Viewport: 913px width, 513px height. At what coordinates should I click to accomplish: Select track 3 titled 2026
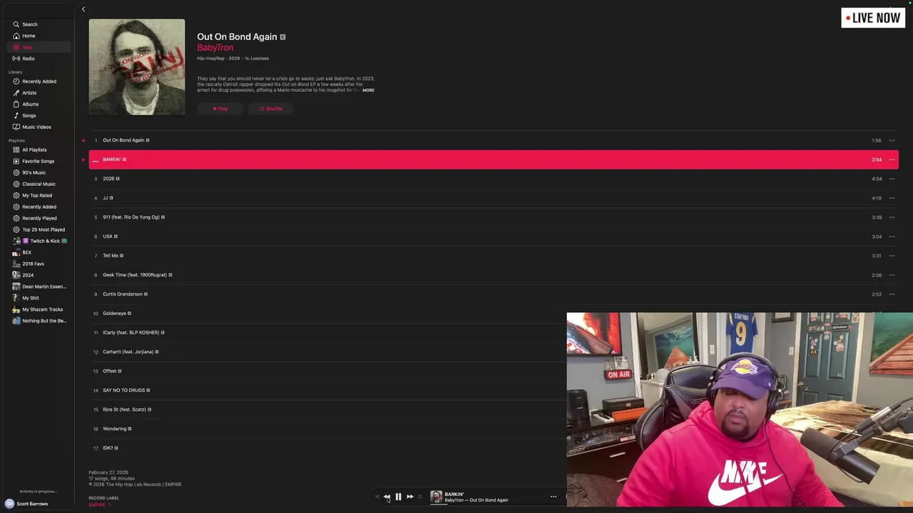click(x=494, y=179)
